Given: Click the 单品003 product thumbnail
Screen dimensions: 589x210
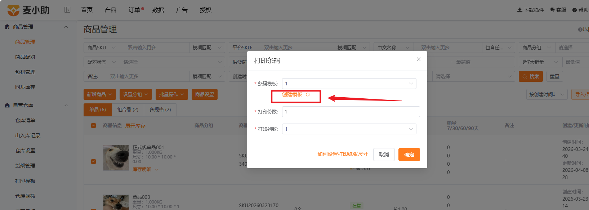Looking at the screenshot, I should (x=116, y=202).
